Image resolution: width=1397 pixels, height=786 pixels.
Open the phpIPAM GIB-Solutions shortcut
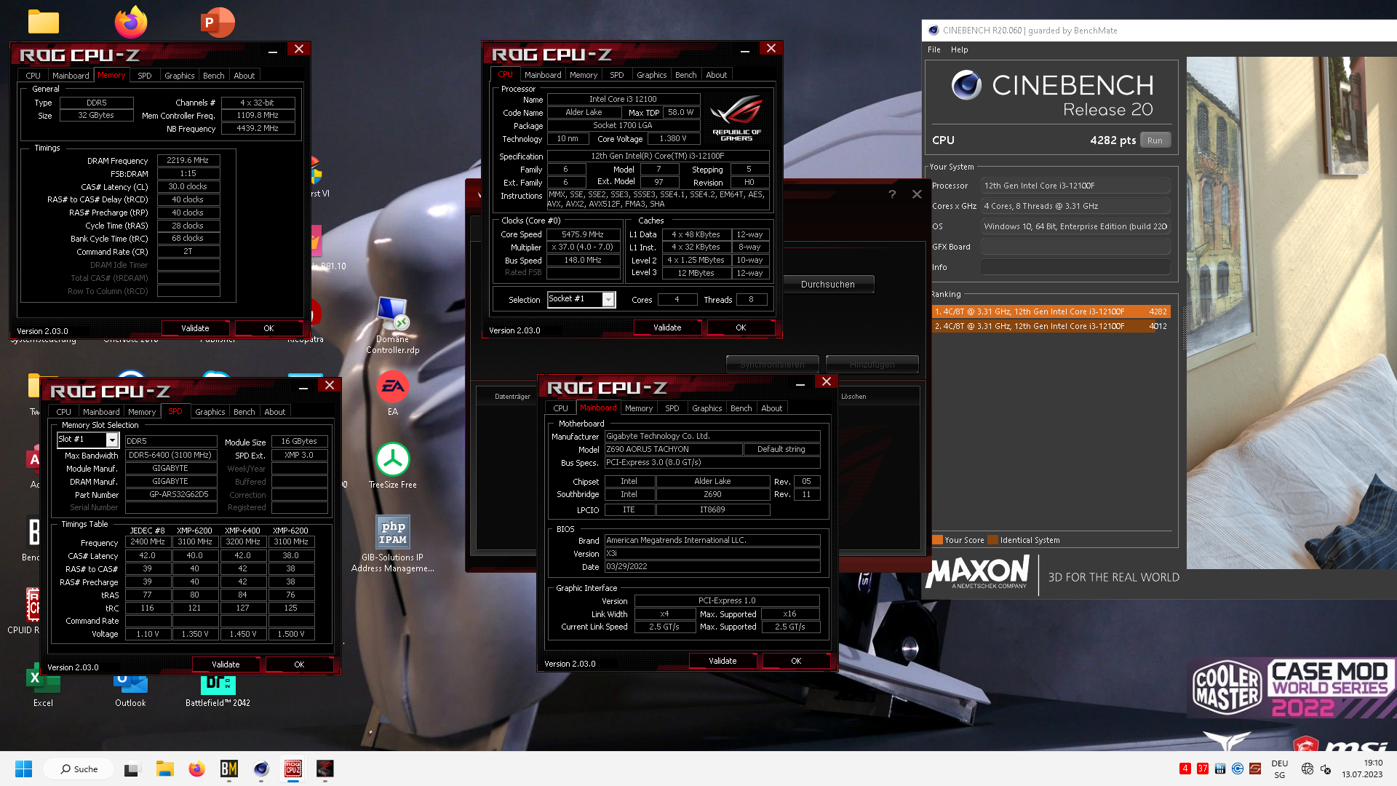point(393,544)
